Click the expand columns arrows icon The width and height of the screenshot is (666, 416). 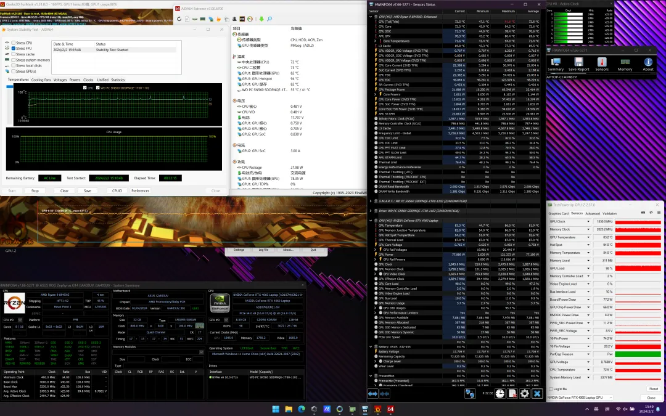[374, 393]
